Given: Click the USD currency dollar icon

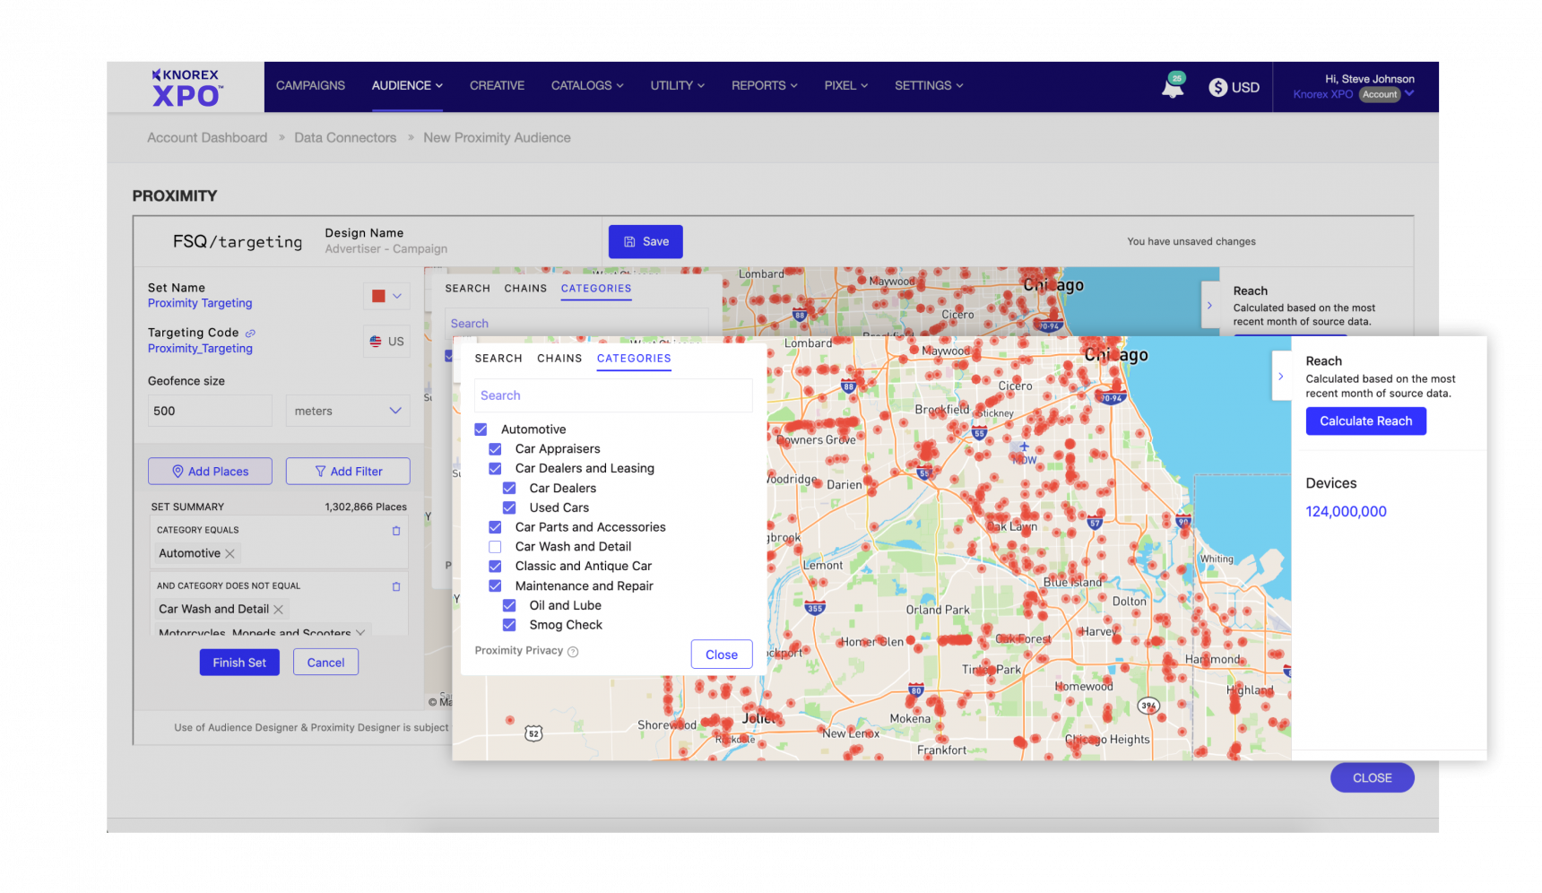Looking at the screenshot, I should click(x=1217, y=87).
